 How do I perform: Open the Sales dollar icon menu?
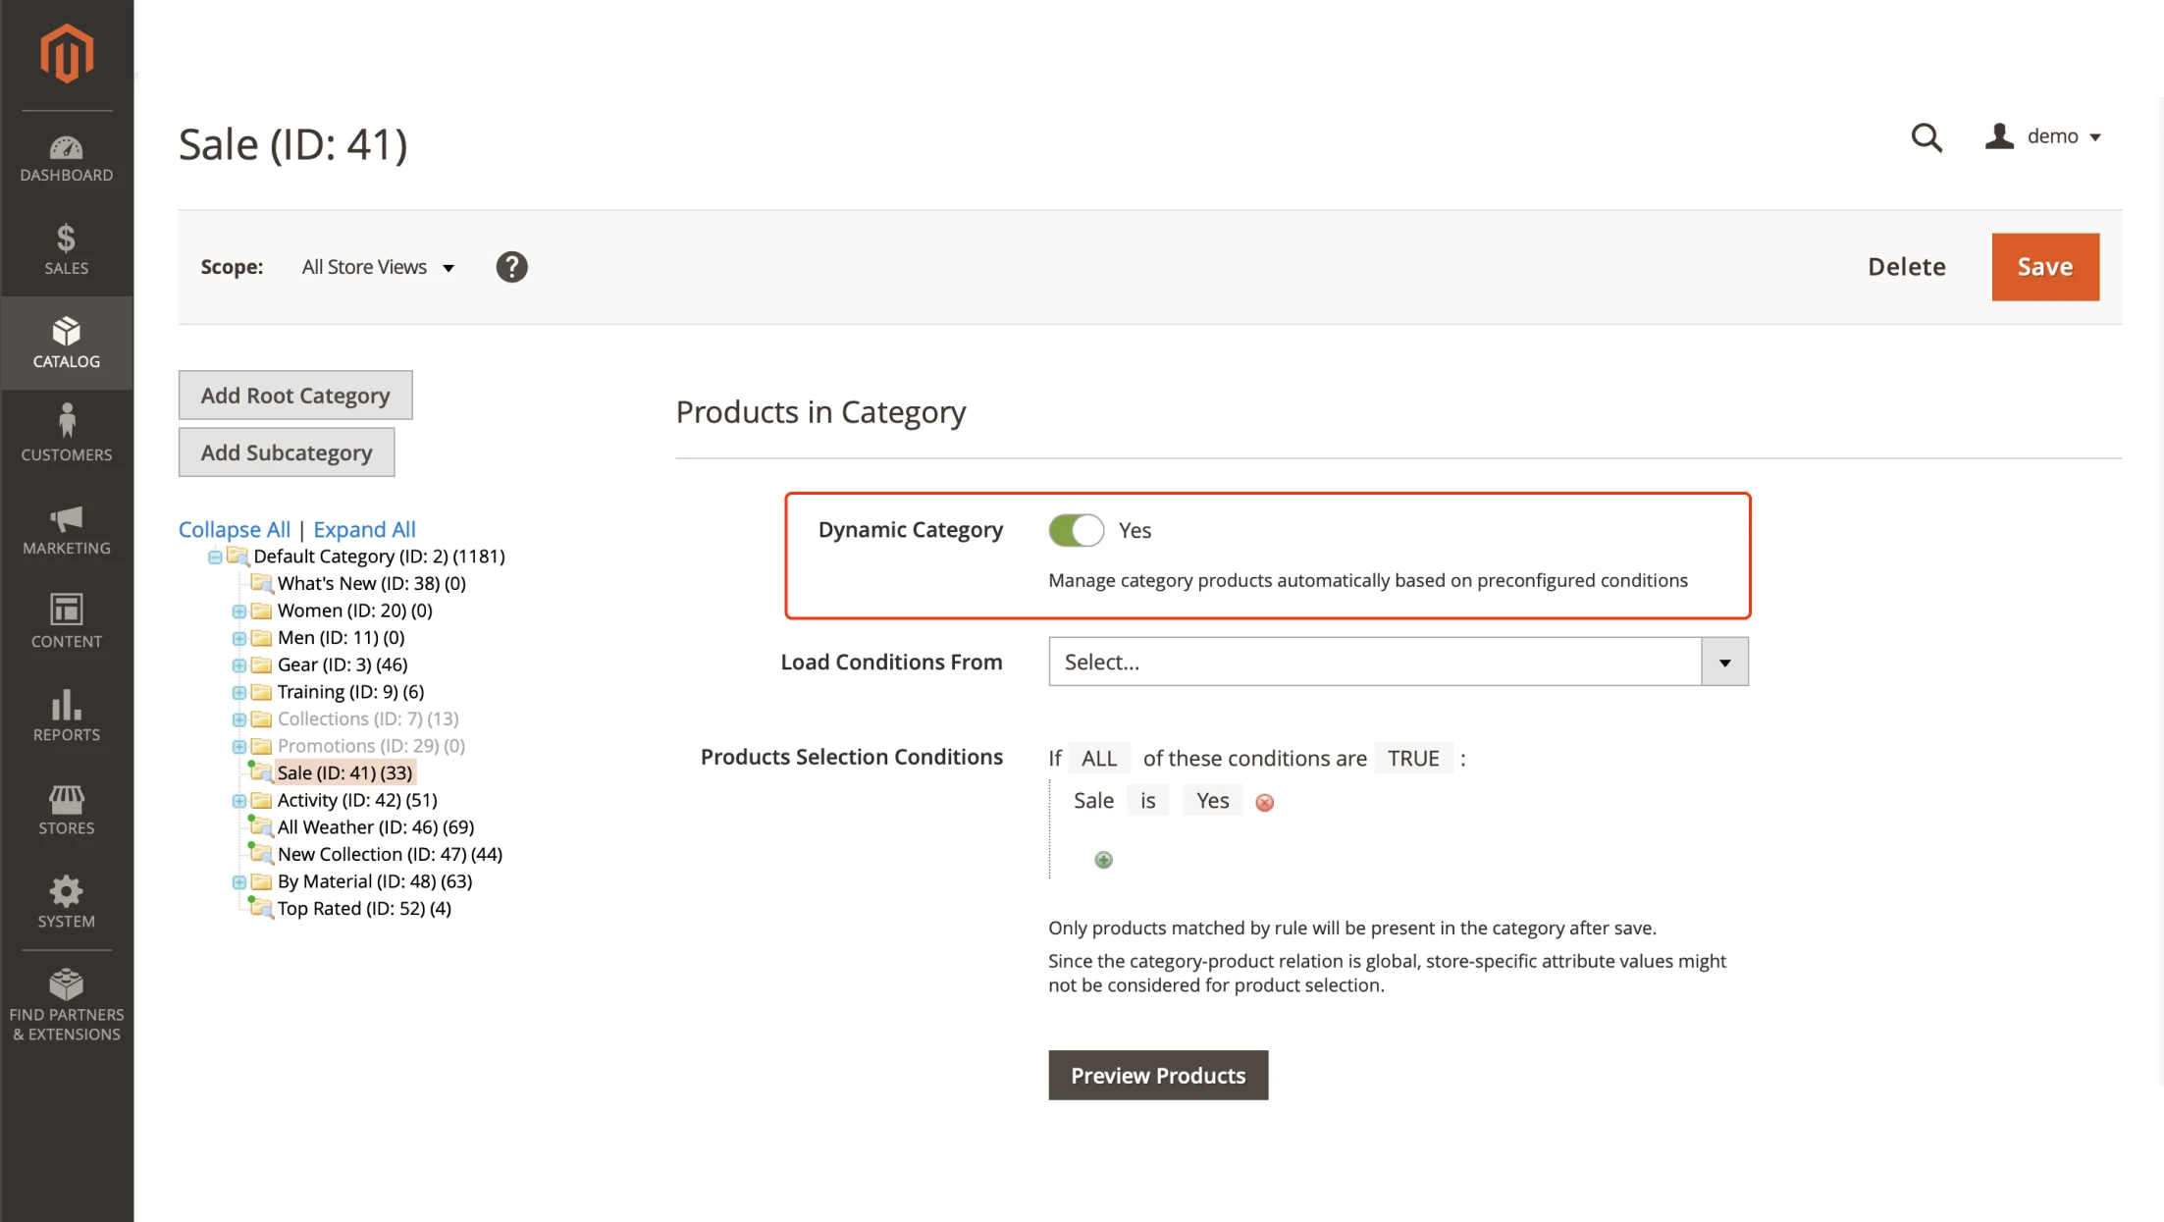66,248
